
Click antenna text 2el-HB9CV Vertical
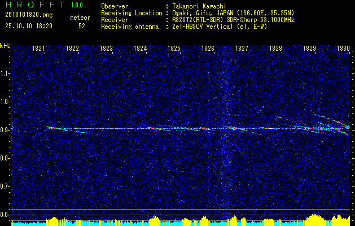click(203, 27)
